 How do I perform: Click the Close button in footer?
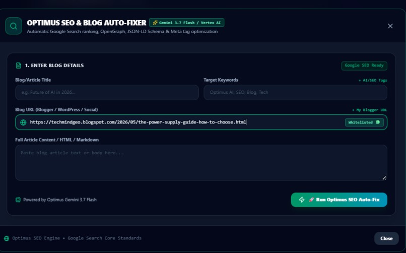tap(386, 238)
